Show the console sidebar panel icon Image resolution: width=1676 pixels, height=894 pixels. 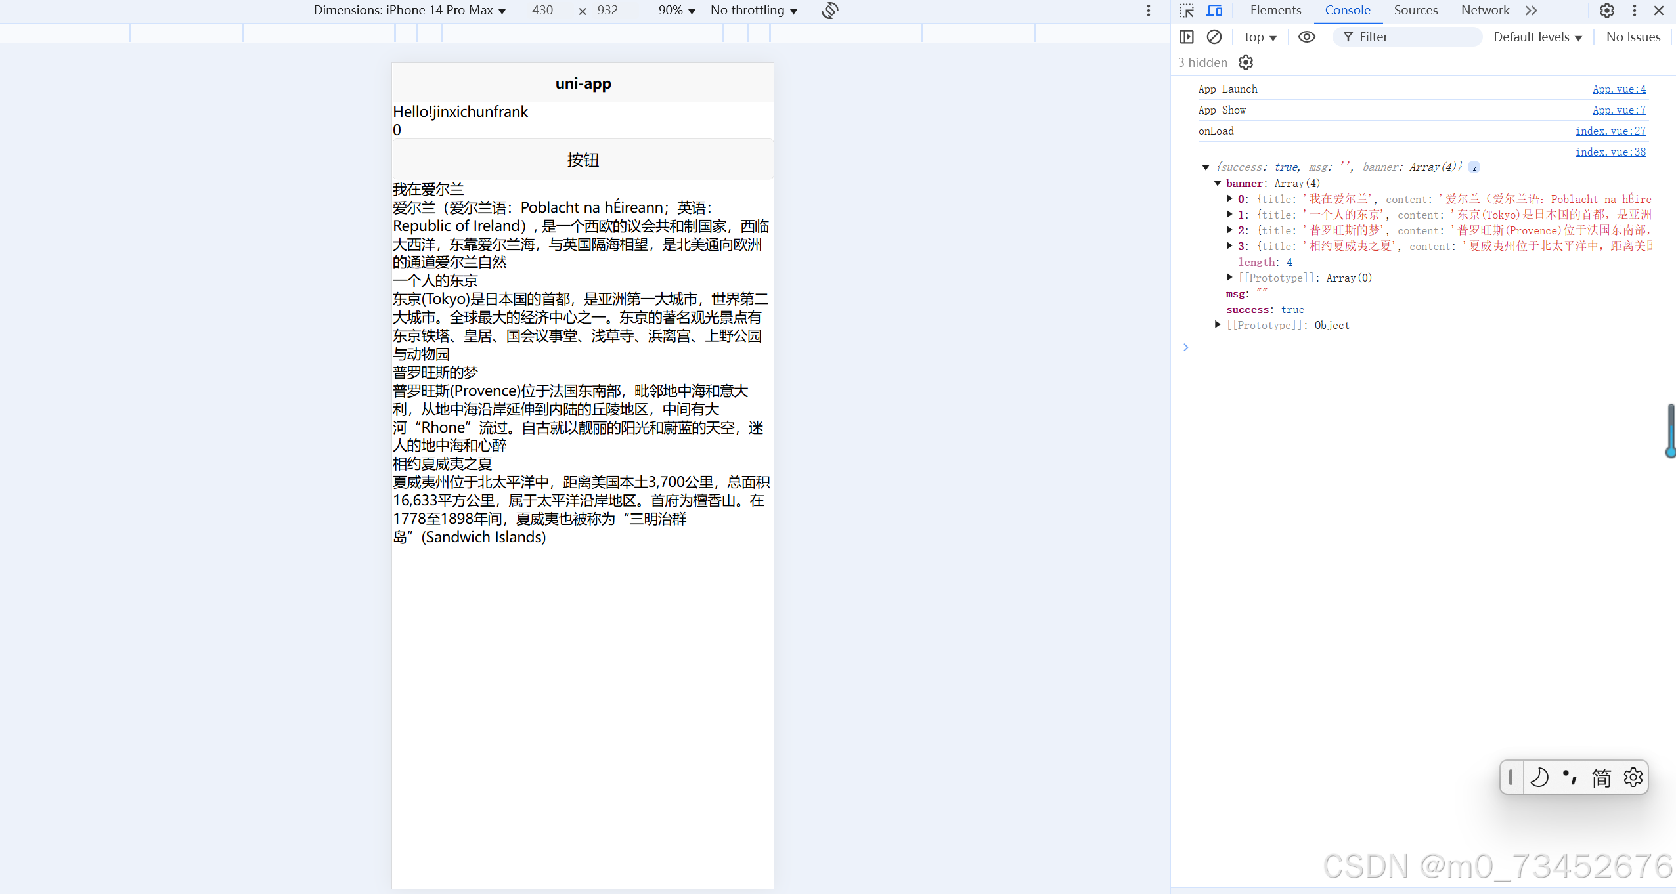coord(1187,37)
